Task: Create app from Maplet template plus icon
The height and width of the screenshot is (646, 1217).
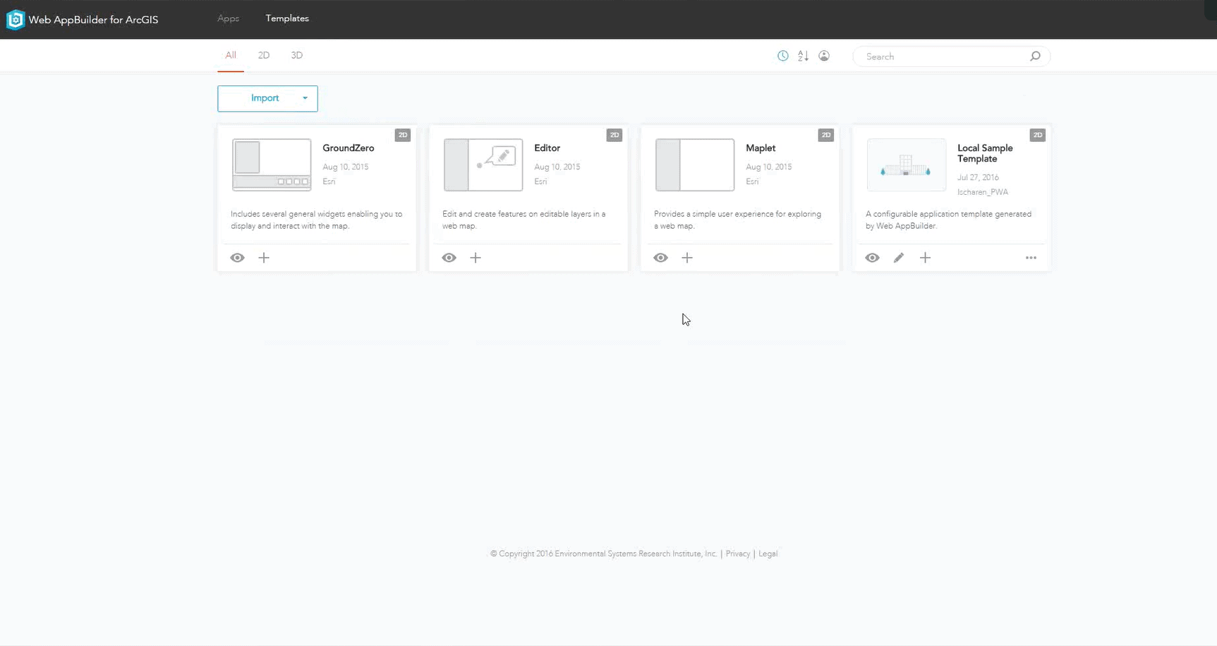Action: (x=687, y=258)
